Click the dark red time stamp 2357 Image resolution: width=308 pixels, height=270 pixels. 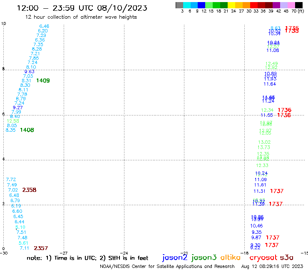[41, 248]
